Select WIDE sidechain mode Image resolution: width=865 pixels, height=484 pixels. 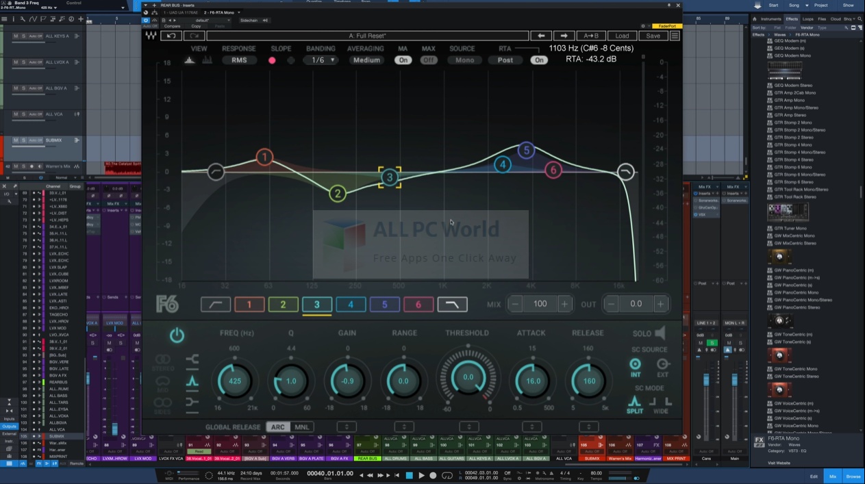(x=661, y=405)
